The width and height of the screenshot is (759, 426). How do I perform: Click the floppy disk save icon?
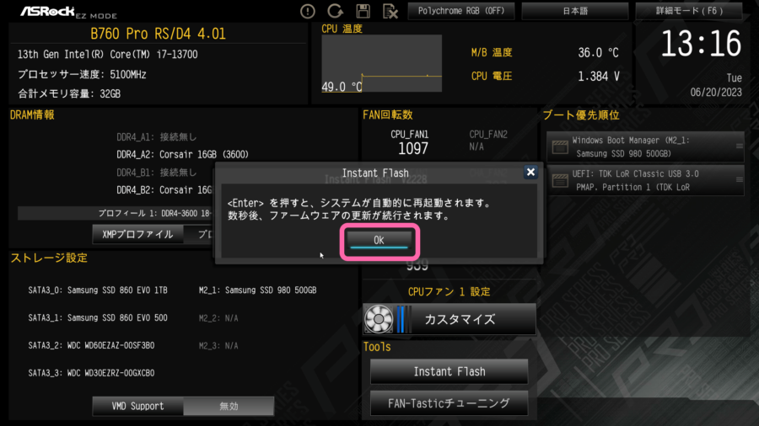363,11
